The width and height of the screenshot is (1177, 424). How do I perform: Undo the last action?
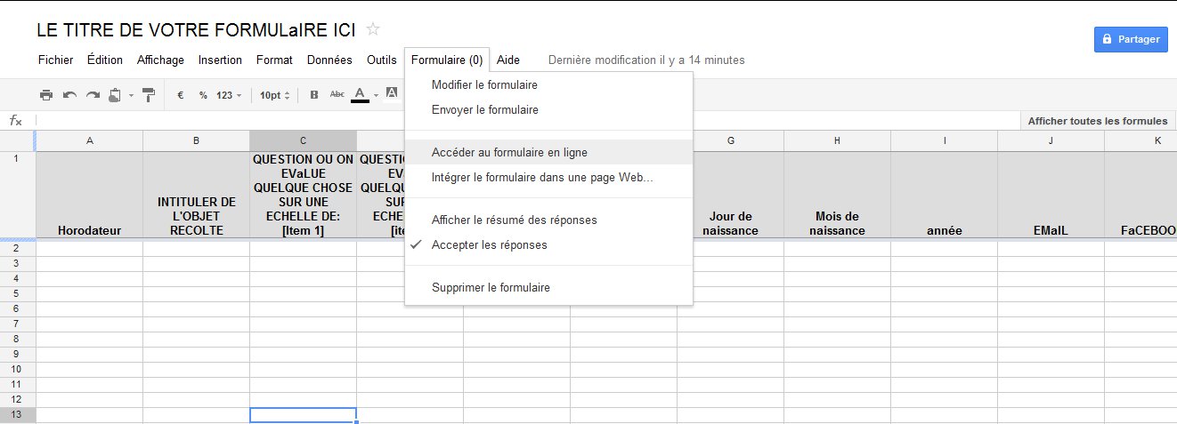tap(69, 95)
